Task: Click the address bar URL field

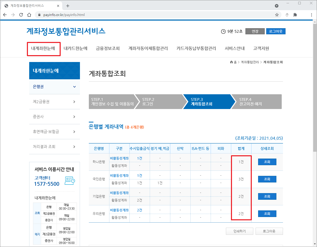Action: coord(157,15)
